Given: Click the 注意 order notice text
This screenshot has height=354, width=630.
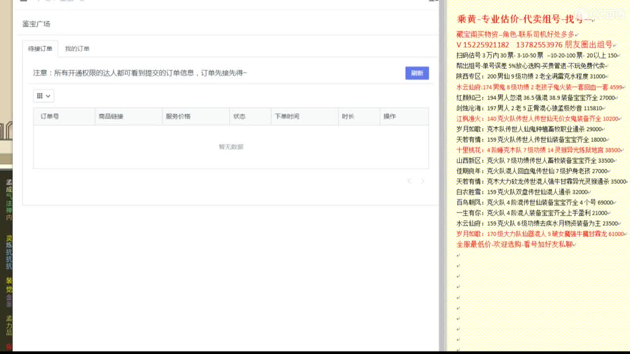Looking at the screenshot, I should click(x=140, y=73).
